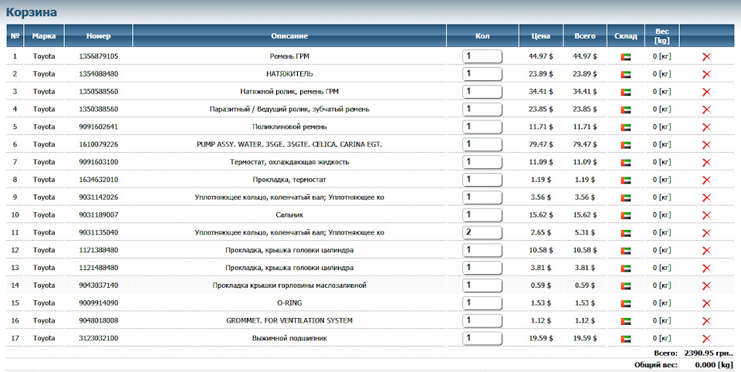Click the Номер column header
The image size is (741, 372).
pos(98,36)
